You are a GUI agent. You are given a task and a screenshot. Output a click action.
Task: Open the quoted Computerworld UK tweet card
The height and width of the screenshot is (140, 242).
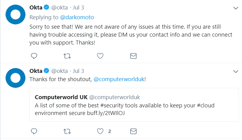pyautogui.click(x=134, y=105)
